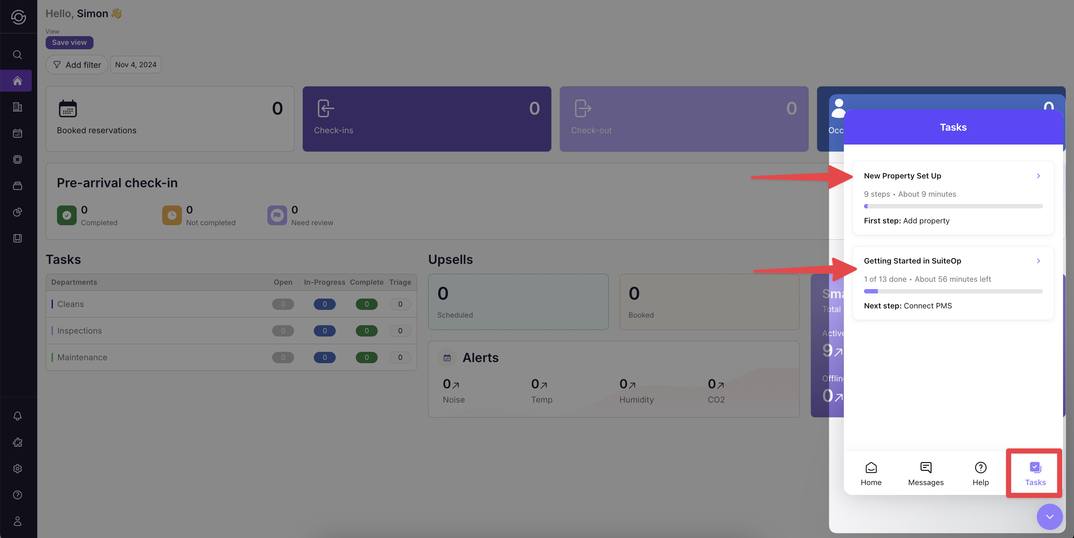Click the search icon in sidebar
Screen dimensions: 1074x538
(x=18, y=54)
